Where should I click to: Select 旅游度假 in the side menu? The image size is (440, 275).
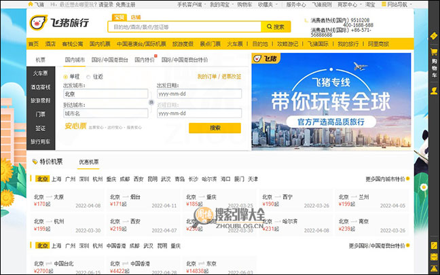pos(41,100)
